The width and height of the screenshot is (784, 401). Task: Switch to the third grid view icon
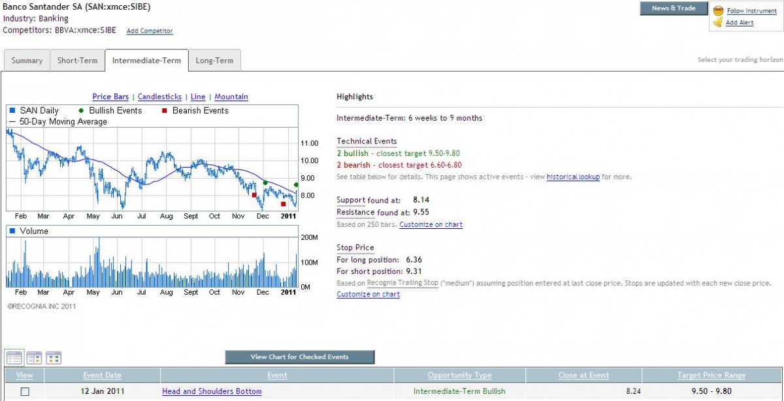(54, 357)
